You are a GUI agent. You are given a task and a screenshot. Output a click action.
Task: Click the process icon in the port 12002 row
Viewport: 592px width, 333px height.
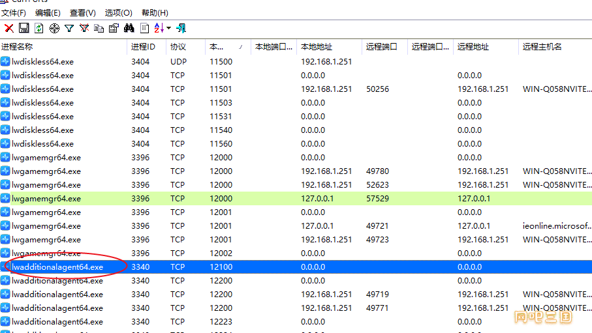pos(5,253)
